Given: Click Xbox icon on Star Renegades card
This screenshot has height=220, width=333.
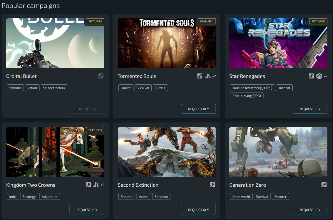Looking at the screenshot, I should pyautogui.click(x=319, y=76).
